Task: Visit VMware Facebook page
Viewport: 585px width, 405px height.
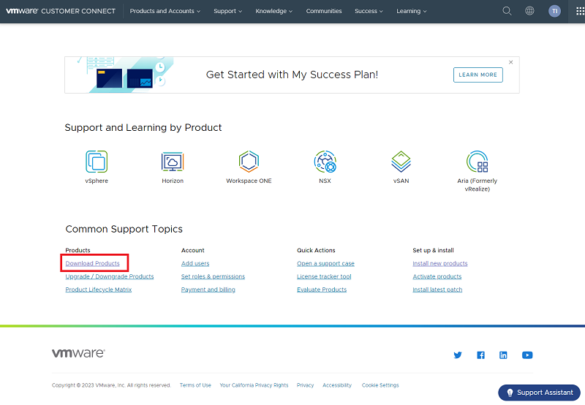Action: (481, 355)
